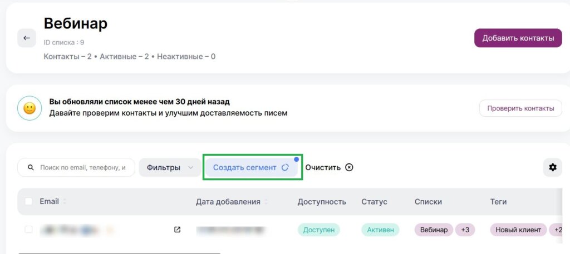Click the back arrow next to Вебинар
Screen dimensions: 570x254
click(26, 38)
